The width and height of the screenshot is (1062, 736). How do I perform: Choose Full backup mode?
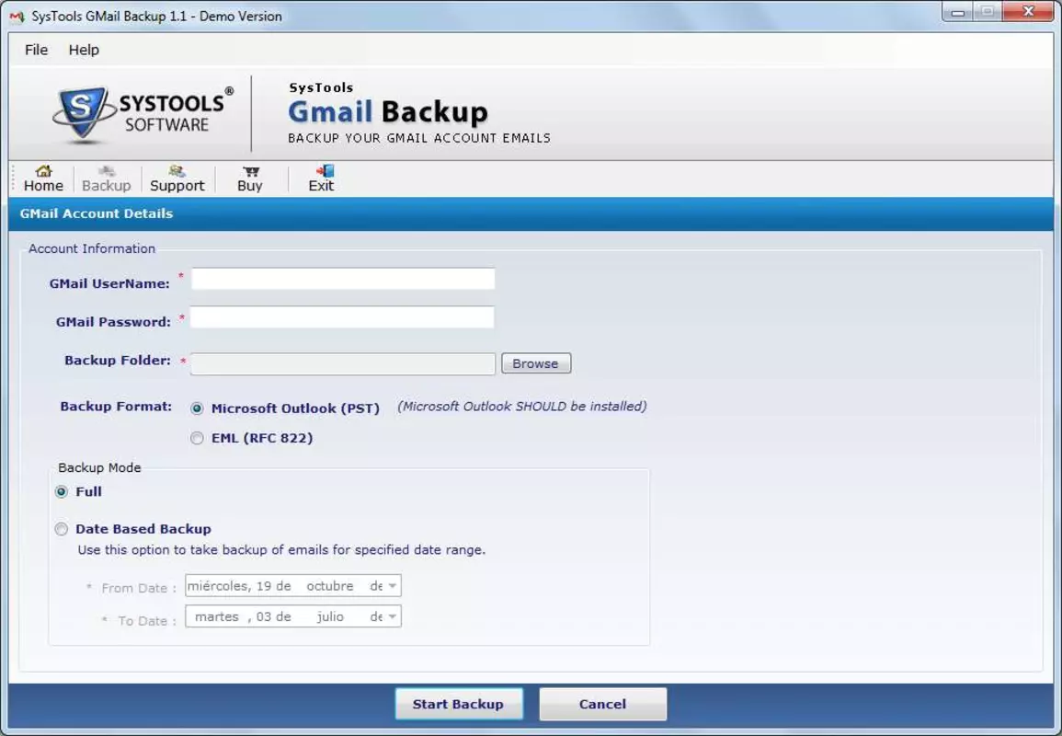pos(62,492)
